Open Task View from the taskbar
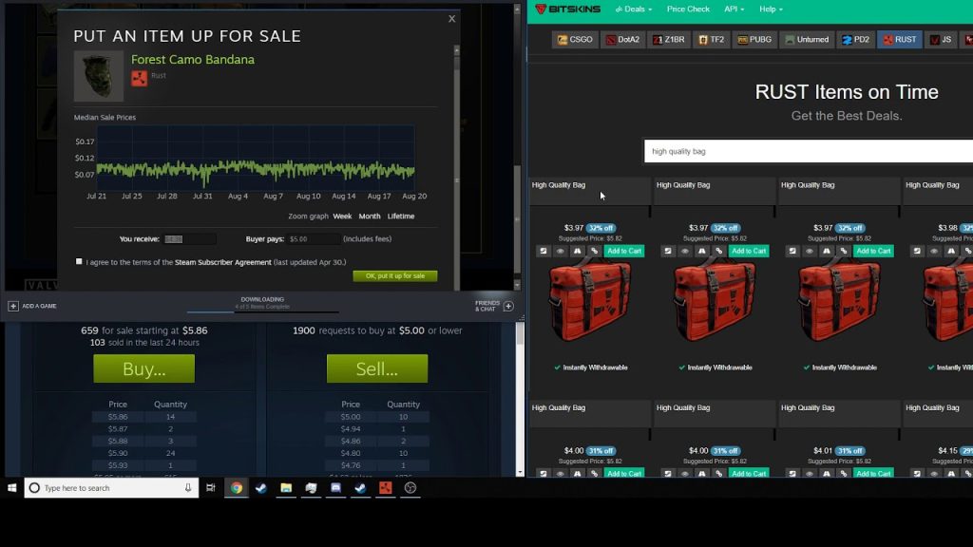Viewport: 973px width, 547px height. 211,488
